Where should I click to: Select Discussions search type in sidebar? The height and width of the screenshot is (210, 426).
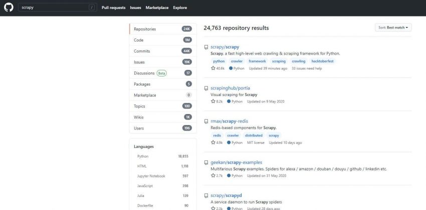163,73
